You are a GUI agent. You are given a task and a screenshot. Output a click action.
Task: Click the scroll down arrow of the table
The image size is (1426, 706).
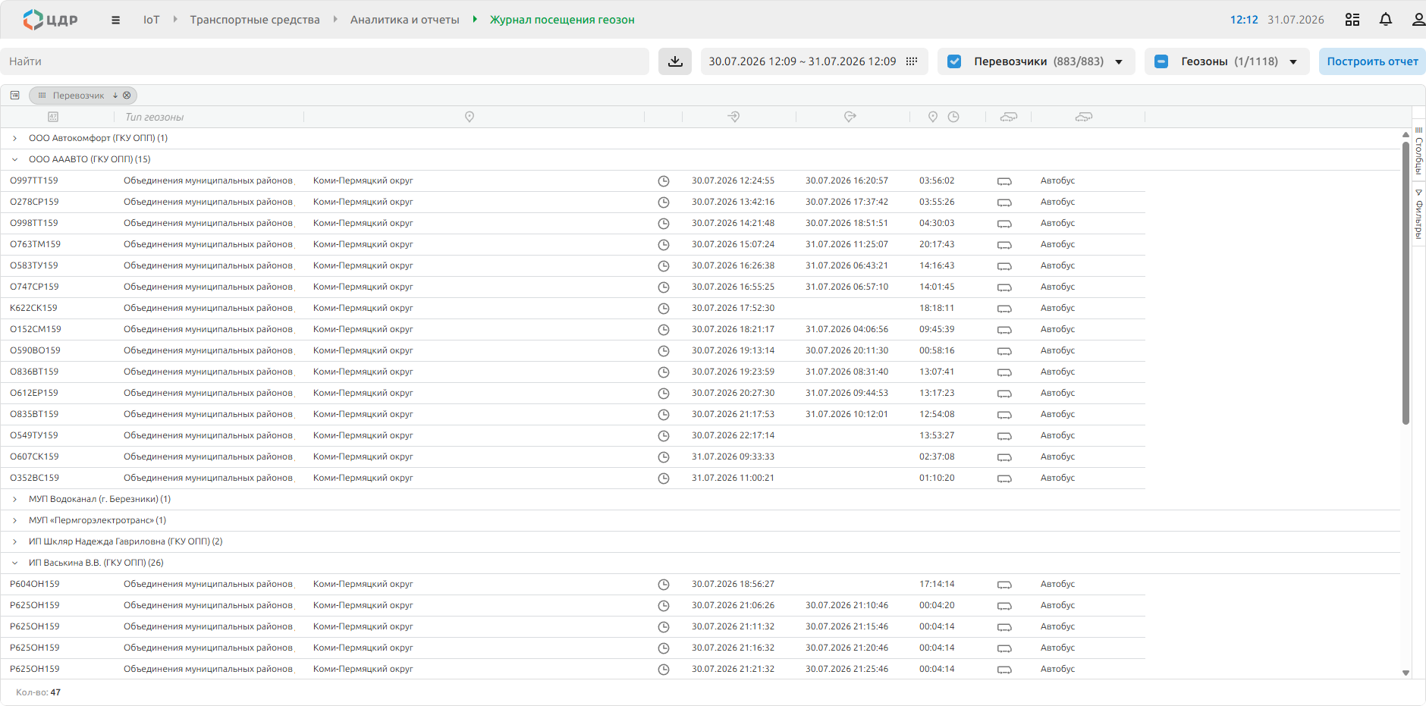click(1406, 673)
